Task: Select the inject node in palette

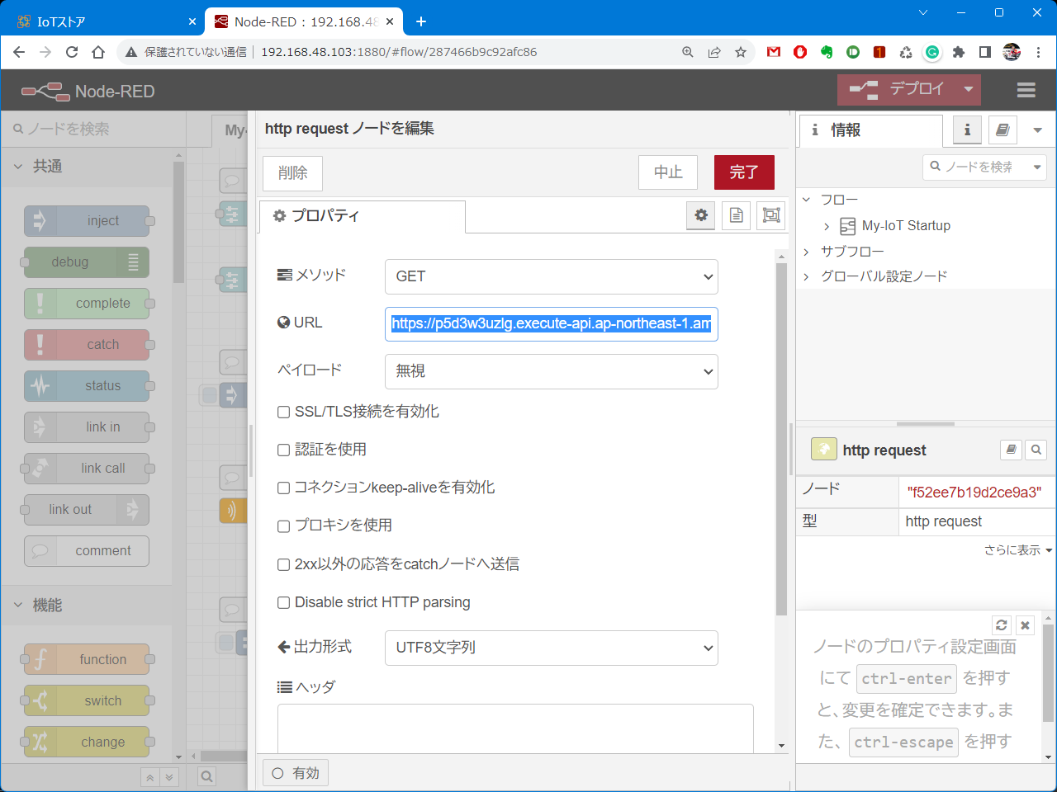Action: [x=87, y=221]
